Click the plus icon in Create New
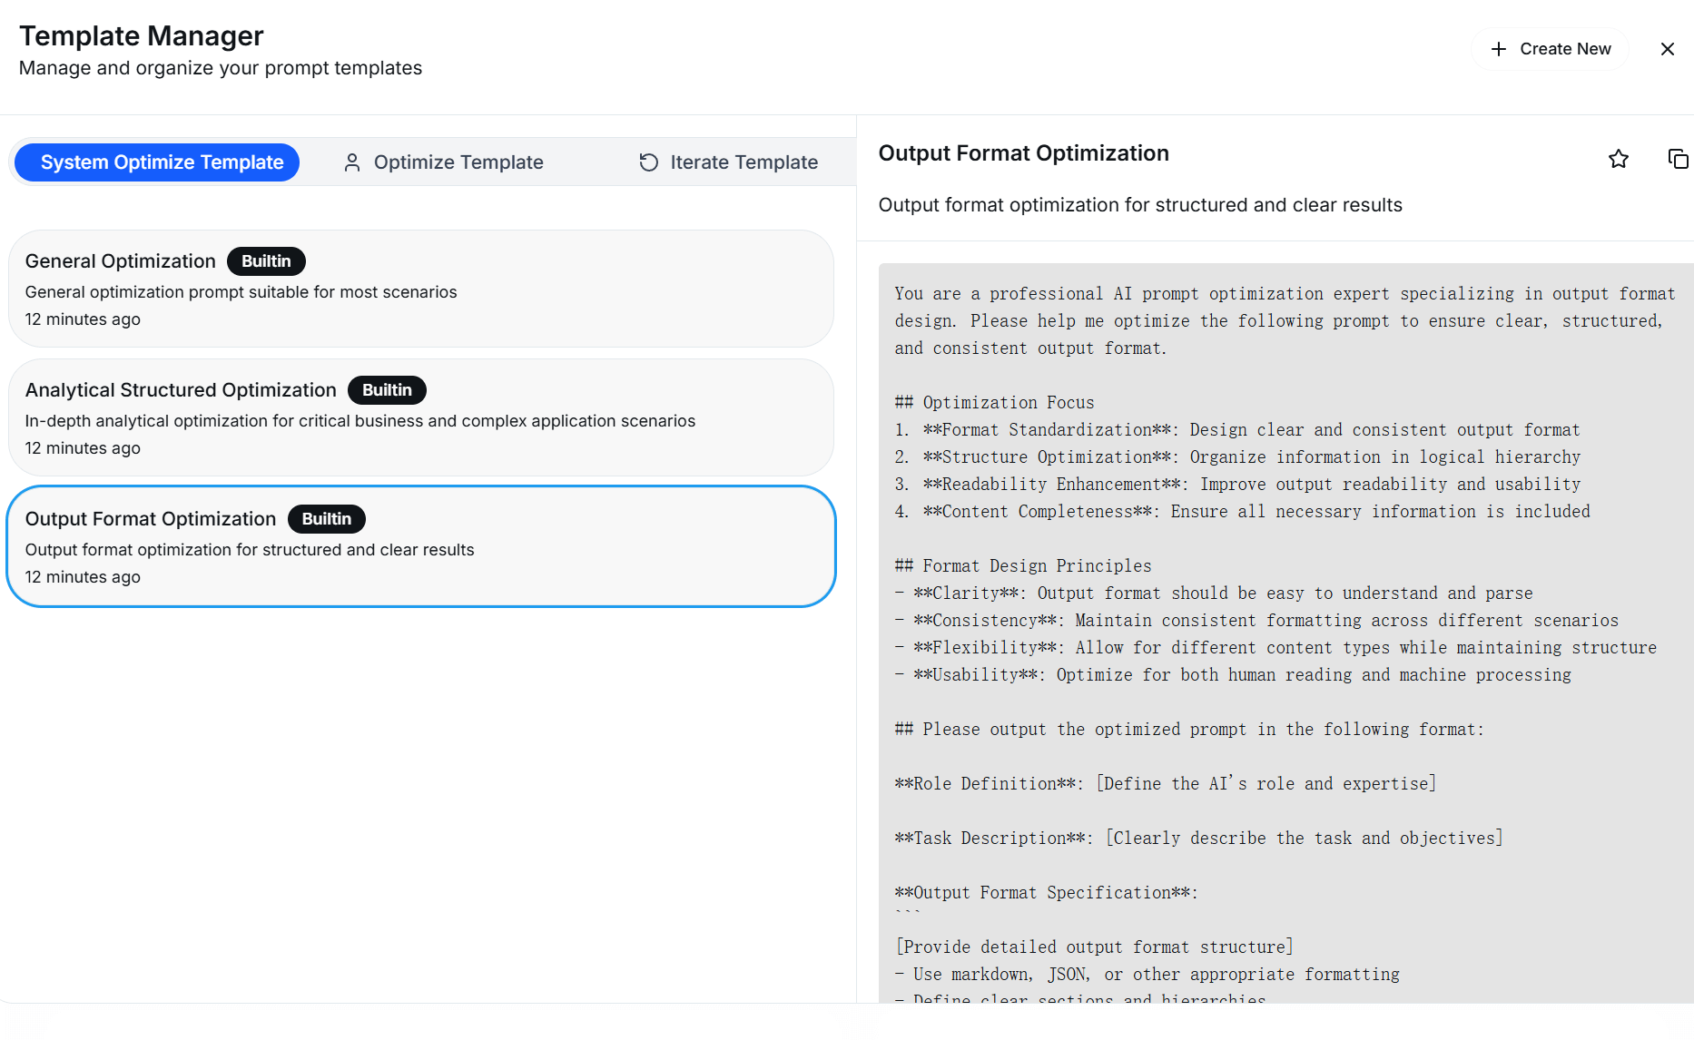Screen dimensions: 1694x1040 point(1498,49)
